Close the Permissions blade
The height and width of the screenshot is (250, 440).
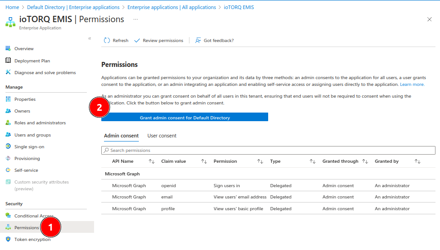[x=429, y=19]
